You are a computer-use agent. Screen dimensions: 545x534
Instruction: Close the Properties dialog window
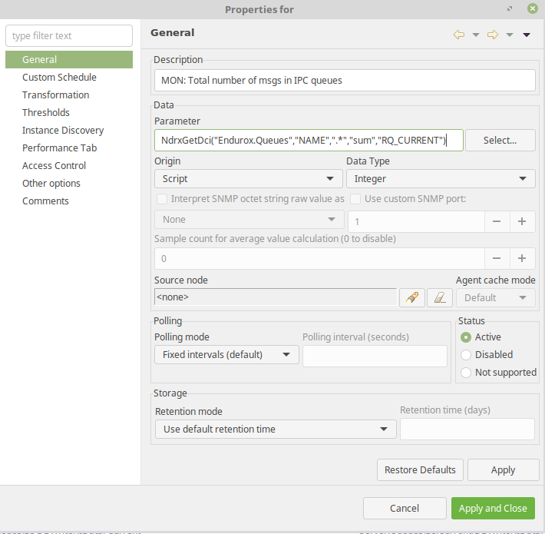coord(531,9)
